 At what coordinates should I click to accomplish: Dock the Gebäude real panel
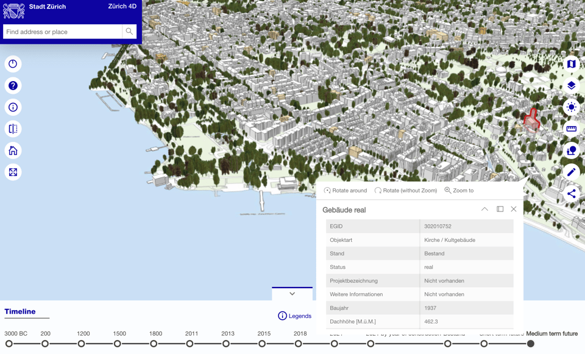(x=500, y=209)
